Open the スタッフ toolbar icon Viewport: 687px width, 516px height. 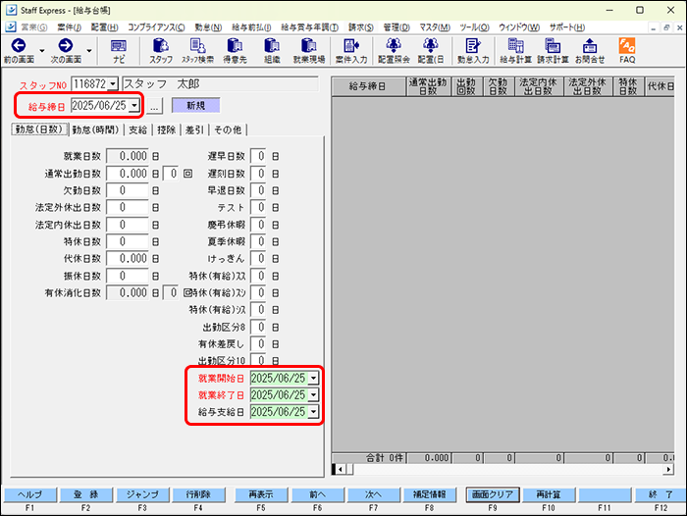161,51
